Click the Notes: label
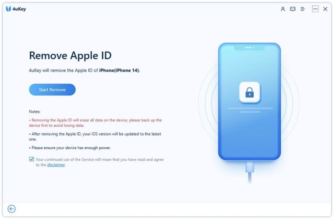 (35, 112)
